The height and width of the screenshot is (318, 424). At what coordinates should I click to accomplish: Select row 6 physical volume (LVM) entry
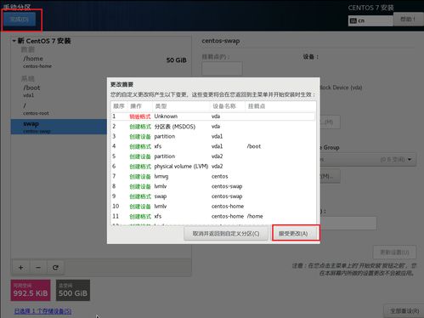(x=213, y=166)
